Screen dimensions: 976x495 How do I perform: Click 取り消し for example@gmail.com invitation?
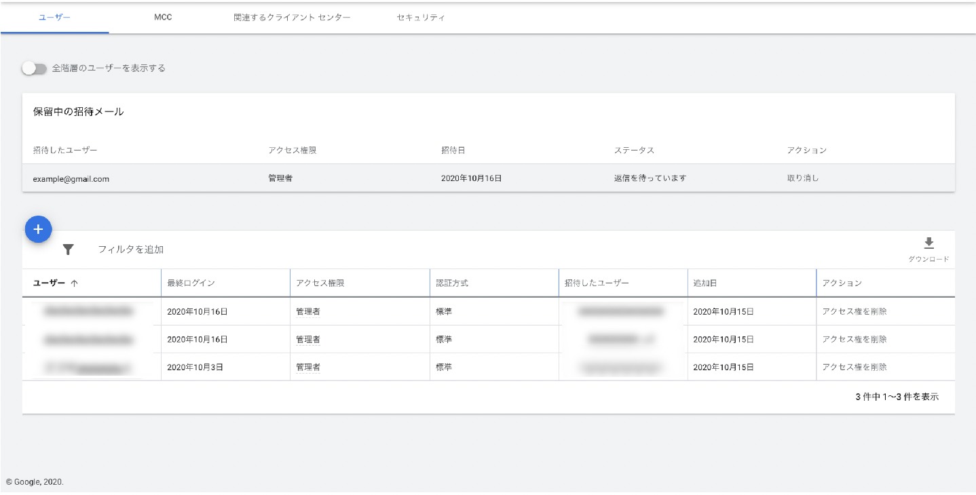click(802, 178)
